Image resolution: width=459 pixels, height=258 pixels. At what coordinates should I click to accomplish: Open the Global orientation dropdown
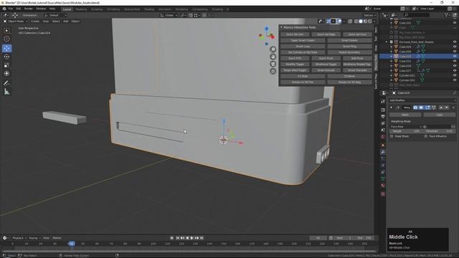click(169, 15)
